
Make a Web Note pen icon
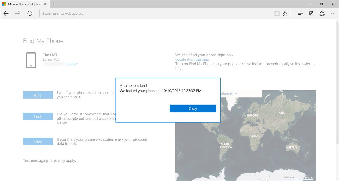coord(311,13)
